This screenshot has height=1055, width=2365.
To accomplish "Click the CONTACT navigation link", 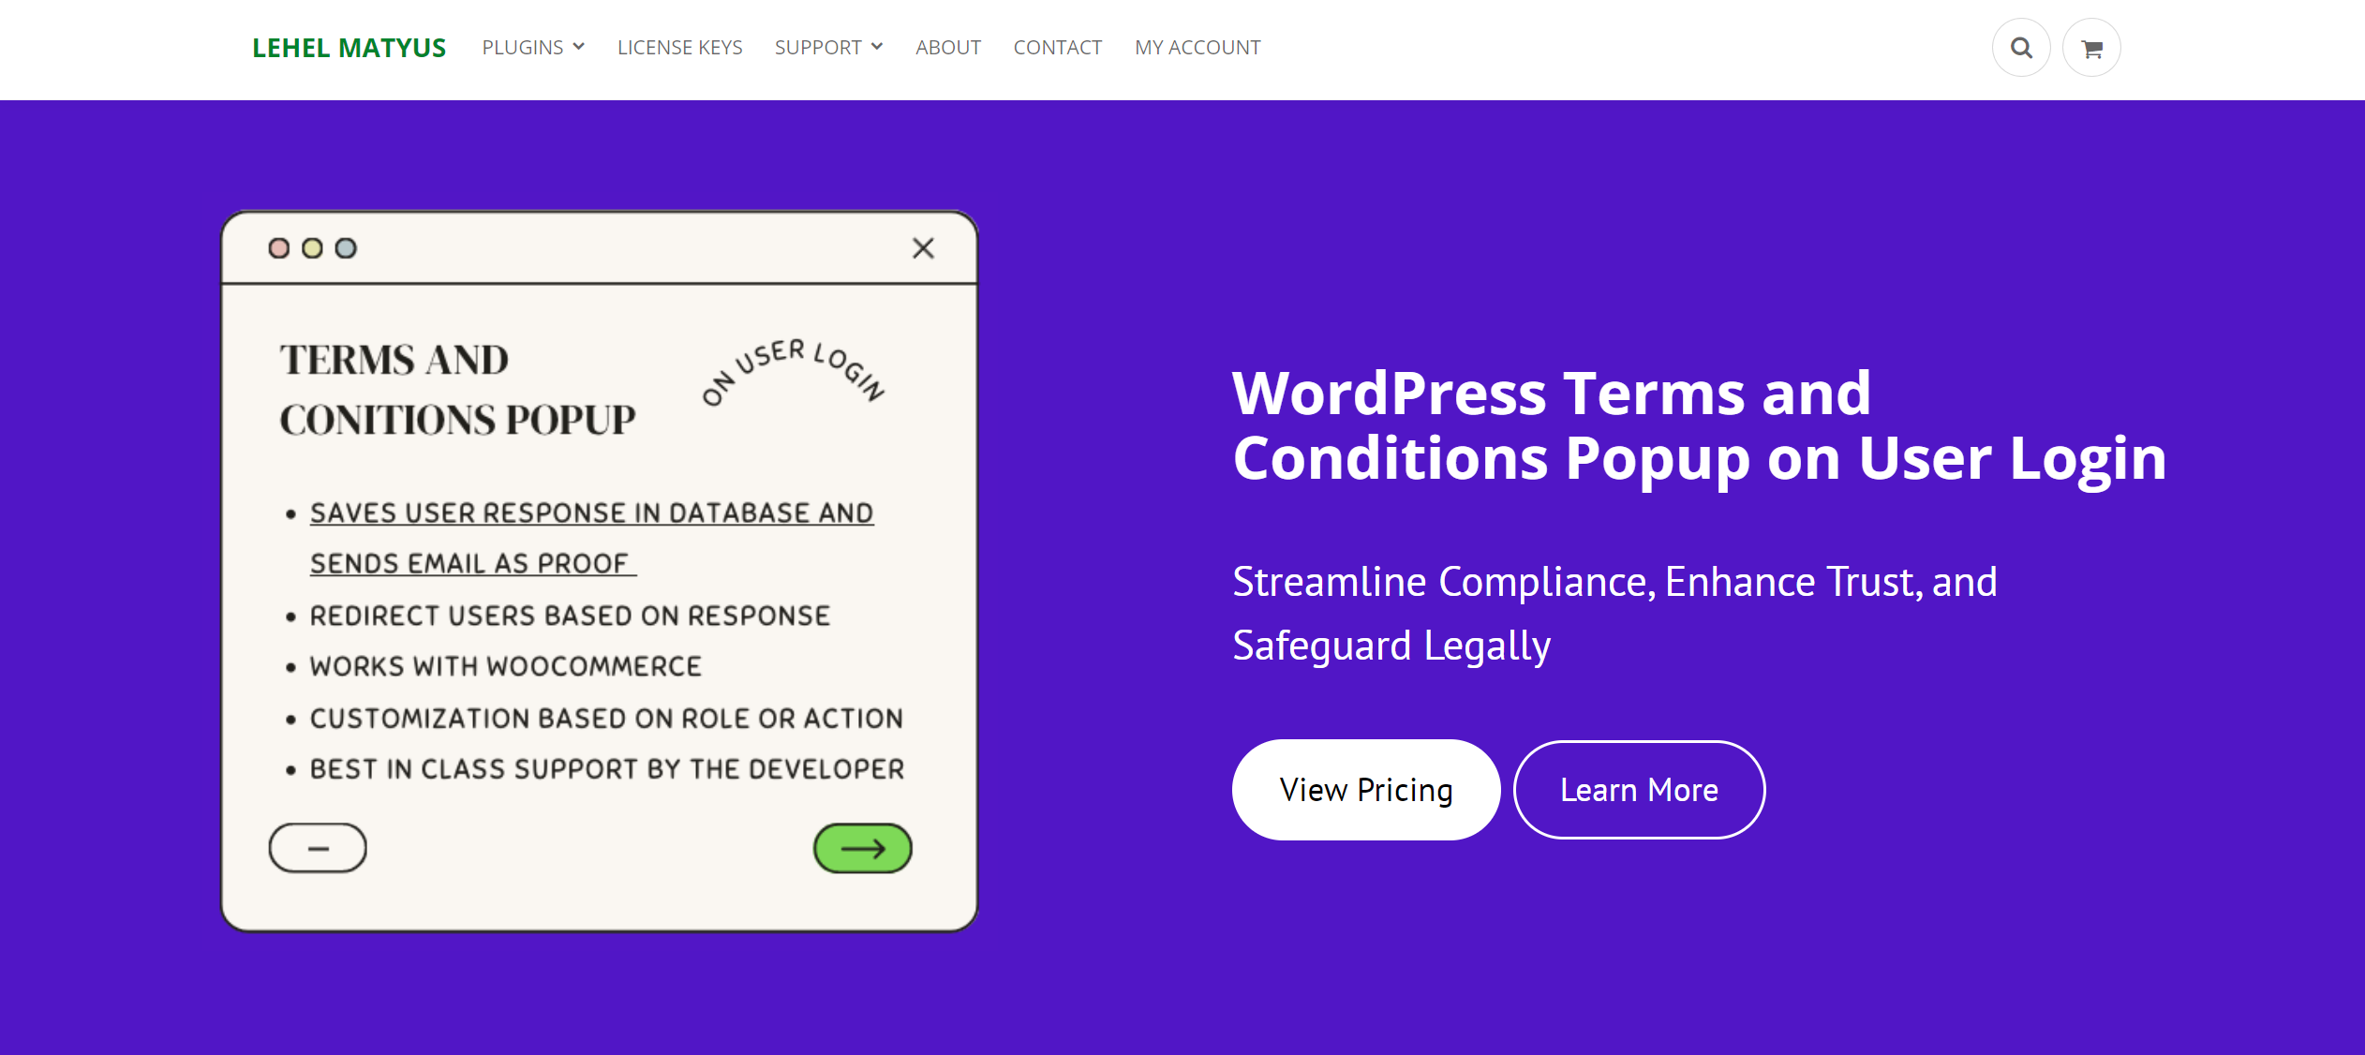I will pos(1056,47).
